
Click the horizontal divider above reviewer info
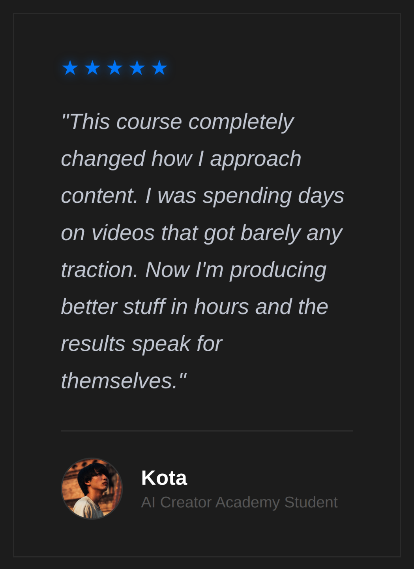207,431
